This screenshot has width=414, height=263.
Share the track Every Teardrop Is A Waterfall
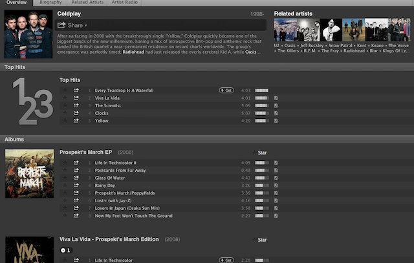click(76, 90)
